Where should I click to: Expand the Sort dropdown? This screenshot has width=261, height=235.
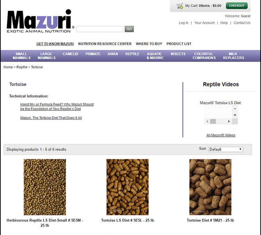(x=226, y=149)
